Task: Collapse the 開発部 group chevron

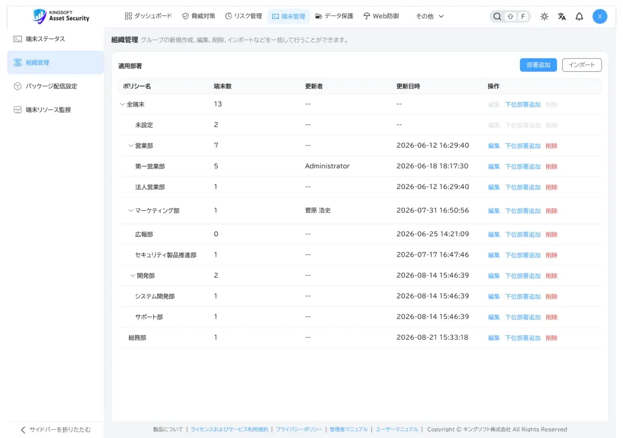Action: (x=133, y=276)
